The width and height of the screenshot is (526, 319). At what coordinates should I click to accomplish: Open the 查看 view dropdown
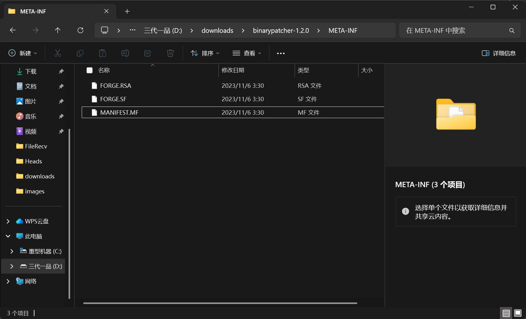click(247, 53)
